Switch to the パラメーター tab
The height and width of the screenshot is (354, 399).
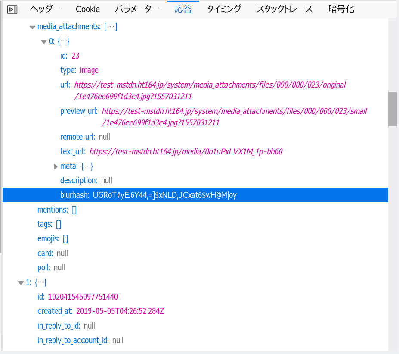136,9
